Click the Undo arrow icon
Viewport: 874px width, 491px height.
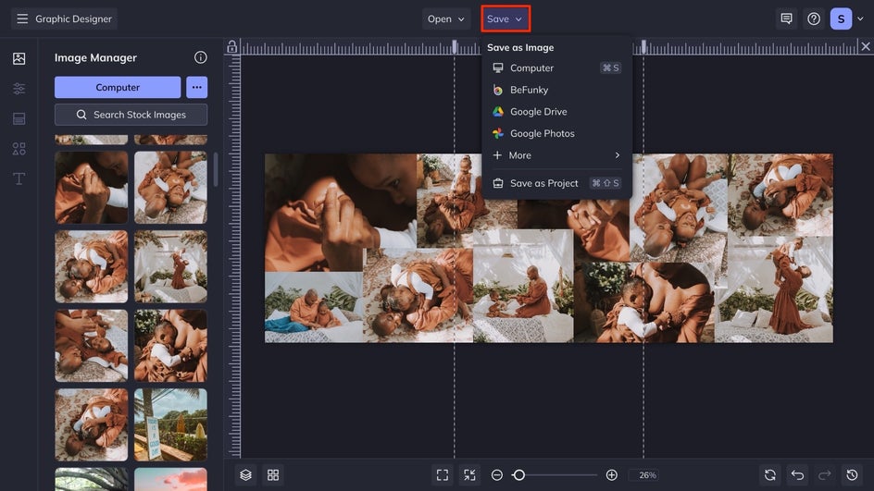coord(797,474)
